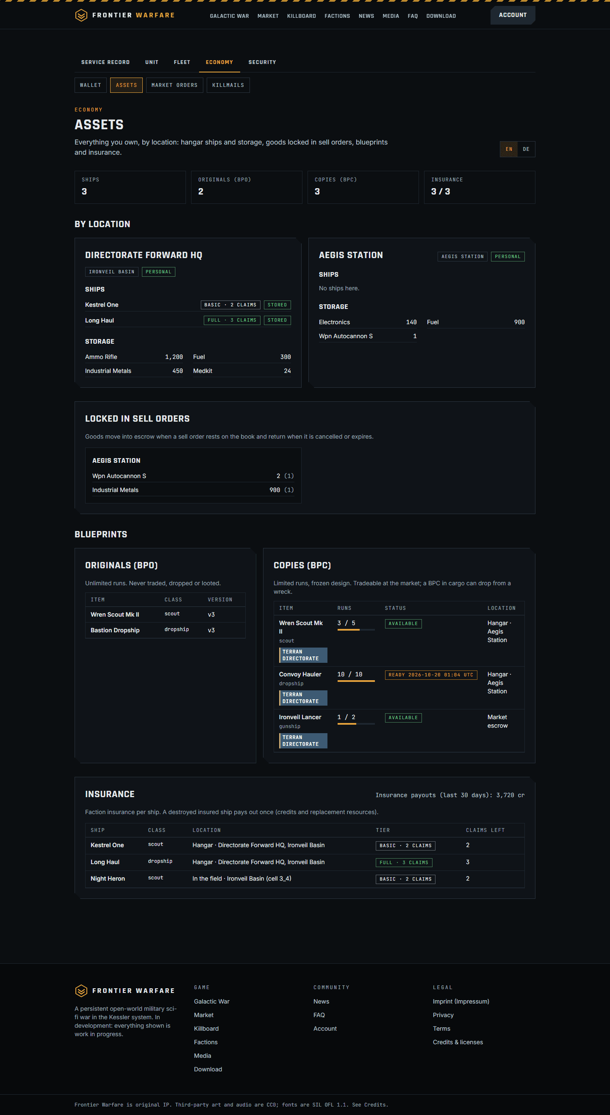Screen dimensions: 610x1115
Task: Click the Frontier Warfare logo icon in header
Action: [81, 16]
